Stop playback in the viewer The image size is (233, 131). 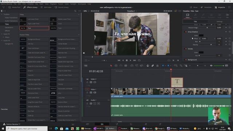coord(127,60)
